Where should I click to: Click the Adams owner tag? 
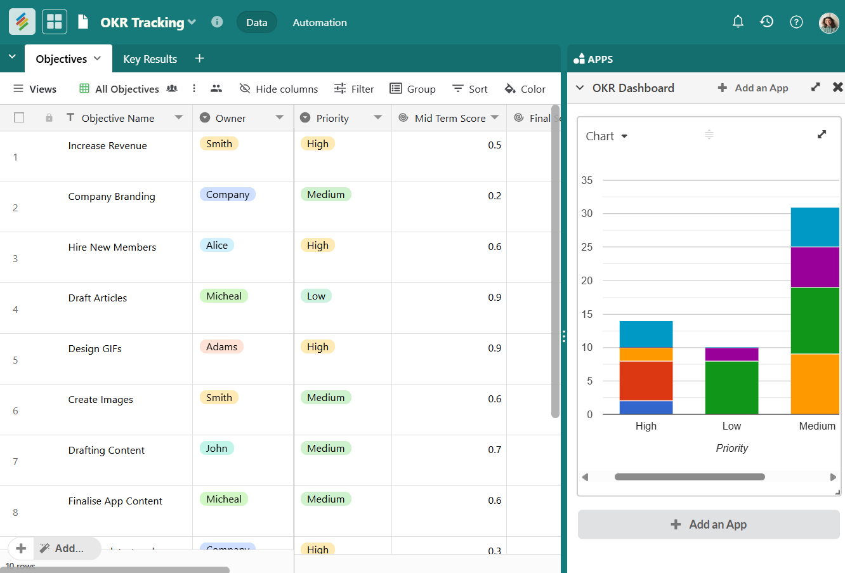click(221, 346)
